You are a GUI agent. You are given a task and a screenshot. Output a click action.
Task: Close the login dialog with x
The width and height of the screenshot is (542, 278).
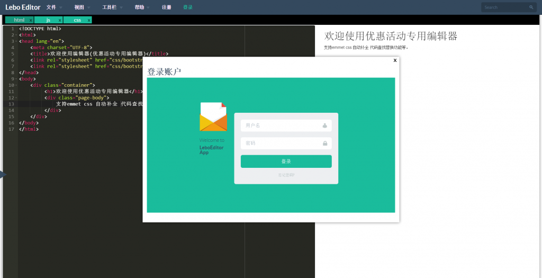pyautogui.click(x=395, y=60)
